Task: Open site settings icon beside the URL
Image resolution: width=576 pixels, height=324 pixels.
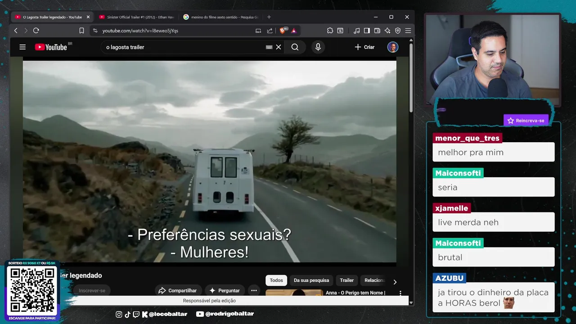Action: pyautogui.click(x=94, y=31)
